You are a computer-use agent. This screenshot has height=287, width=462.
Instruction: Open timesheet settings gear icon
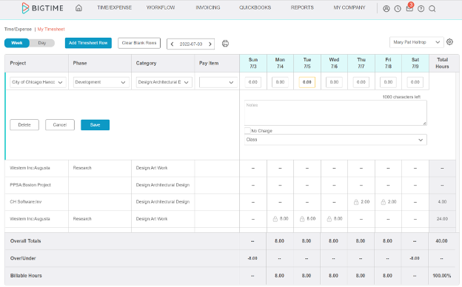point(449,42)
